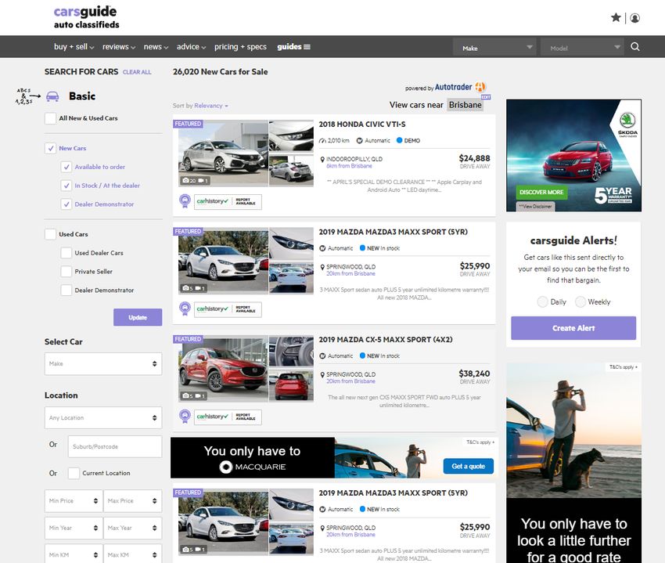Image resolution: width=665 pixels, height=563 pixels.
Task: Click Get a quote in Macquarie banner
Action: coord(468,466)
